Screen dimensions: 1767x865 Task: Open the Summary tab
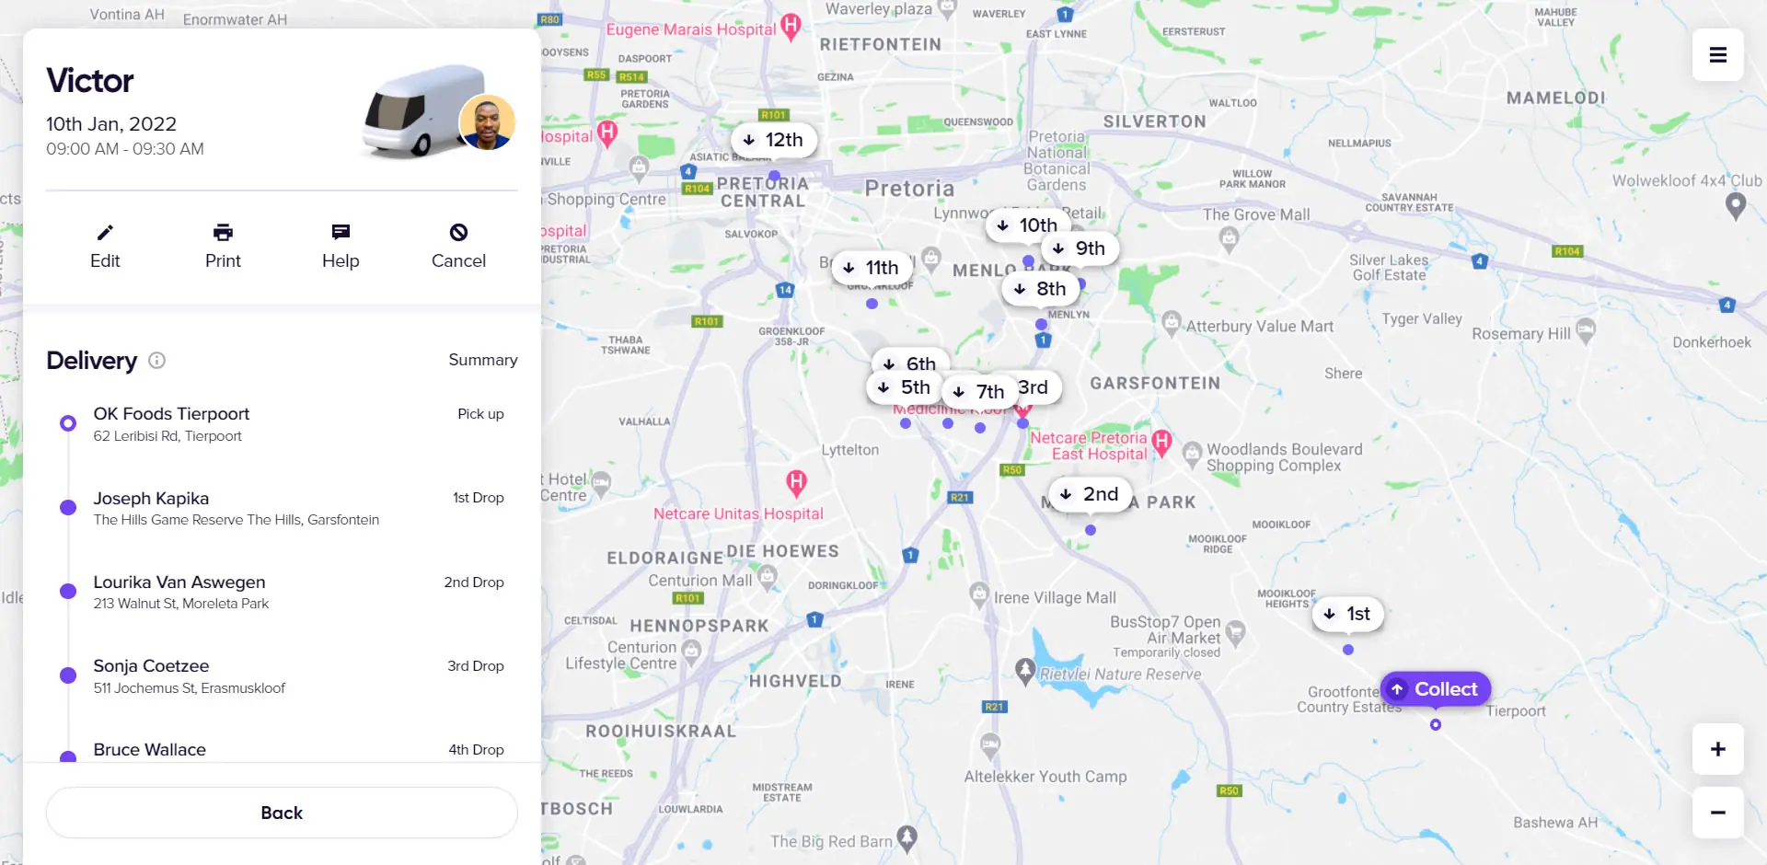point(483,360)
